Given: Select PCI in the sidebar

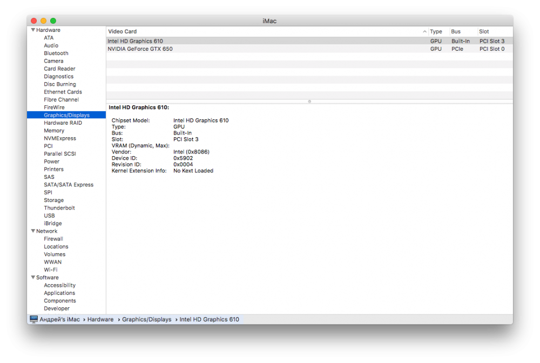Looking at the screenshot, I should coord(48,146).
